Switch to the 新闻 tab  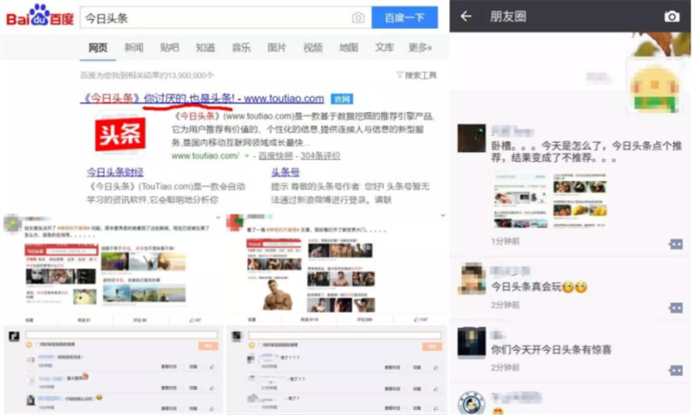134,47
